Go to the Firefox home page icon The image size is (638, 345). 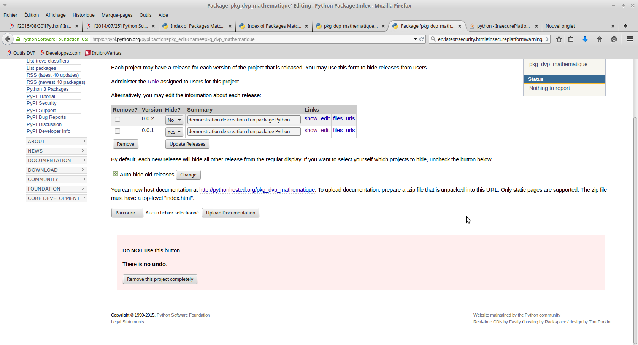600,39
